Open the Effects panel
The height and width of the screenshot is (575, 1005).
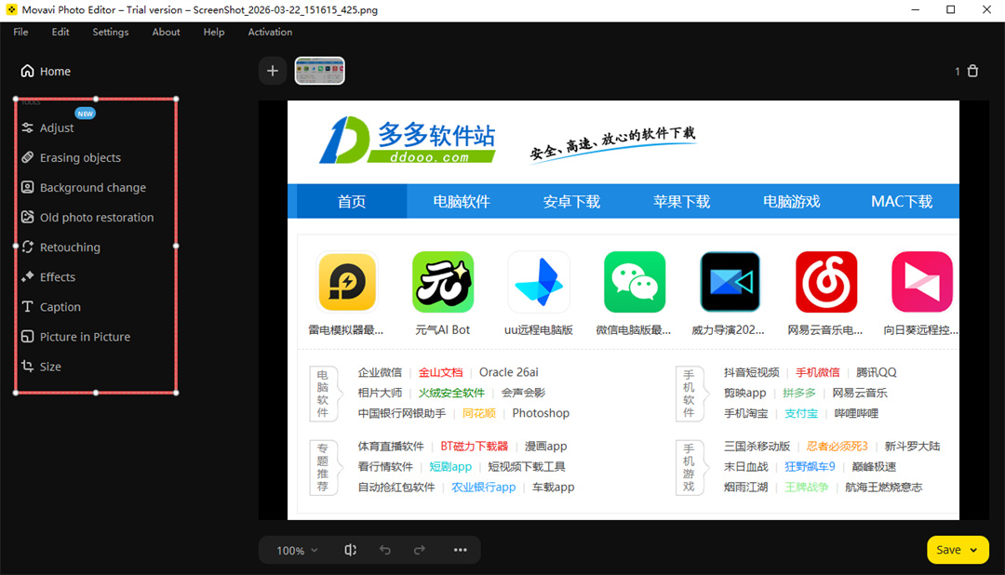coord(48,277)
